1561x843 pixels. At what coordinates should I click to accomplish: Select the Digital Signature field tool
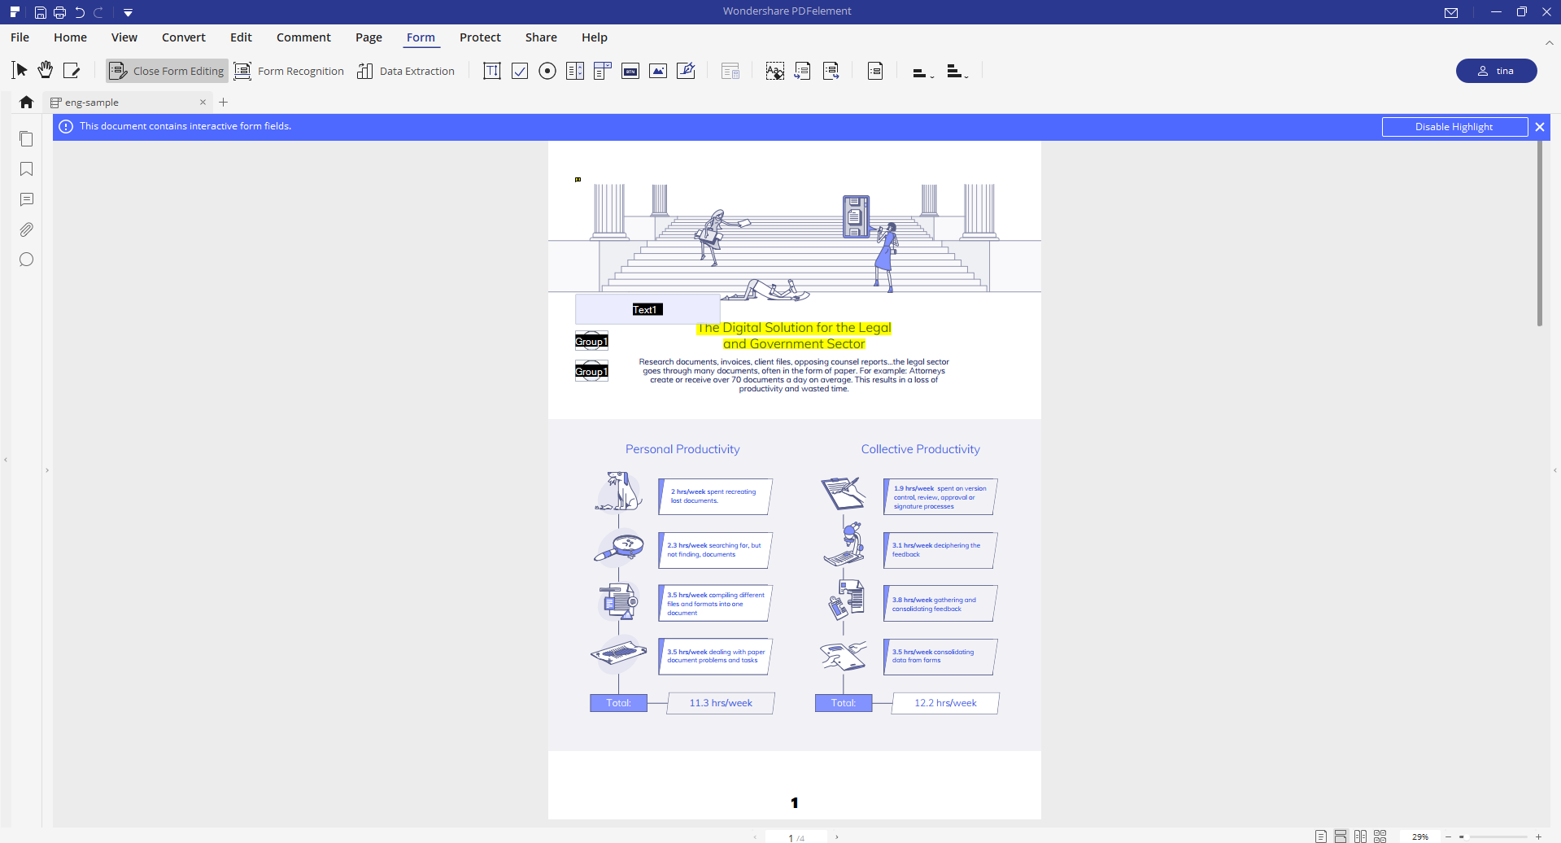tap(686, 71)
